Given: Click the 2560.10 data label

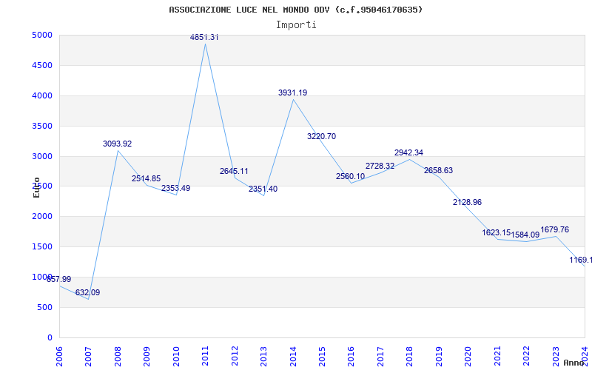Looking at the screenshot, I should [350, 177].
